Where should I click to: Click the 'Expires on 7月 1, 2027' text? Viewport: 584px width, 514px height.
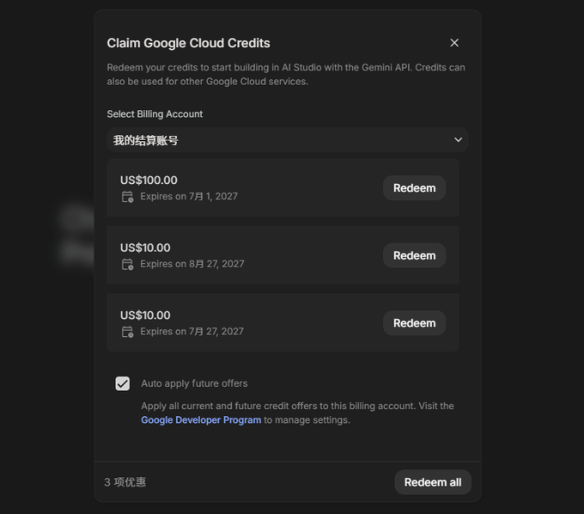coord(189,197)
